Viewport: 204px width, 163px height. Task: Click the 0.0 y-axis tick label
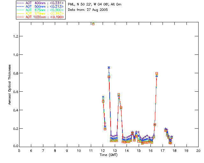pyautogui.click(x=16, y=146)
